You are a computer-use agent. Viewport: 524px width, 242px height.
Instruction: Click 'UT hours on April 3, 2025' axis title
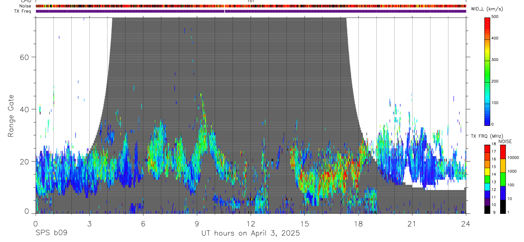[250, 233]
